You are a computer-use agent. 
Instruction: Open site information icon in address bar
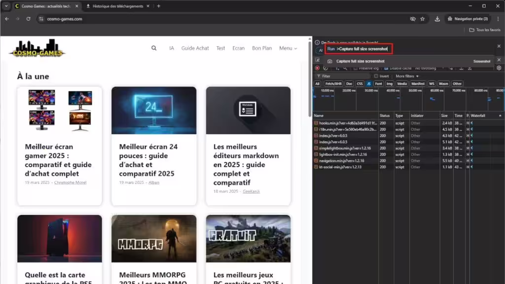(41, 19)
